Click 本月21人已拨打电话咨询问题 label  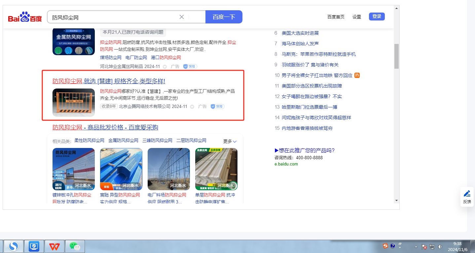(x=133, y=32)
